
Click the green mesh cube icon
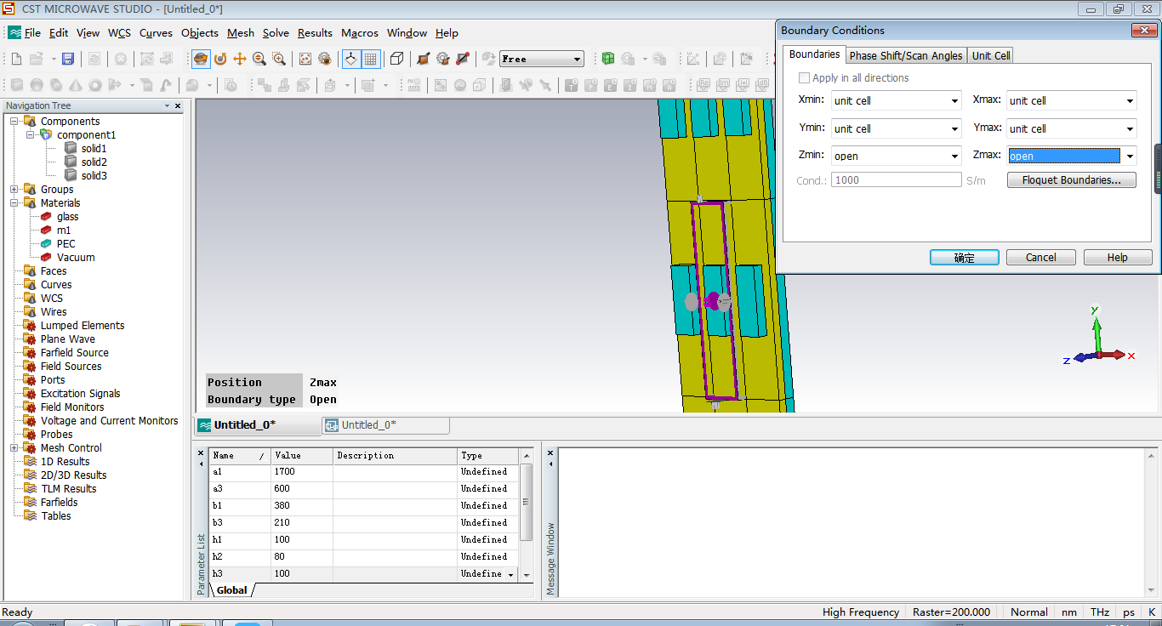[x=608, y=60]
